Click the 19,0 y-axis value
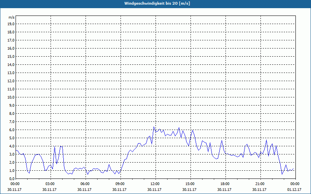 [x=11, y=24]
